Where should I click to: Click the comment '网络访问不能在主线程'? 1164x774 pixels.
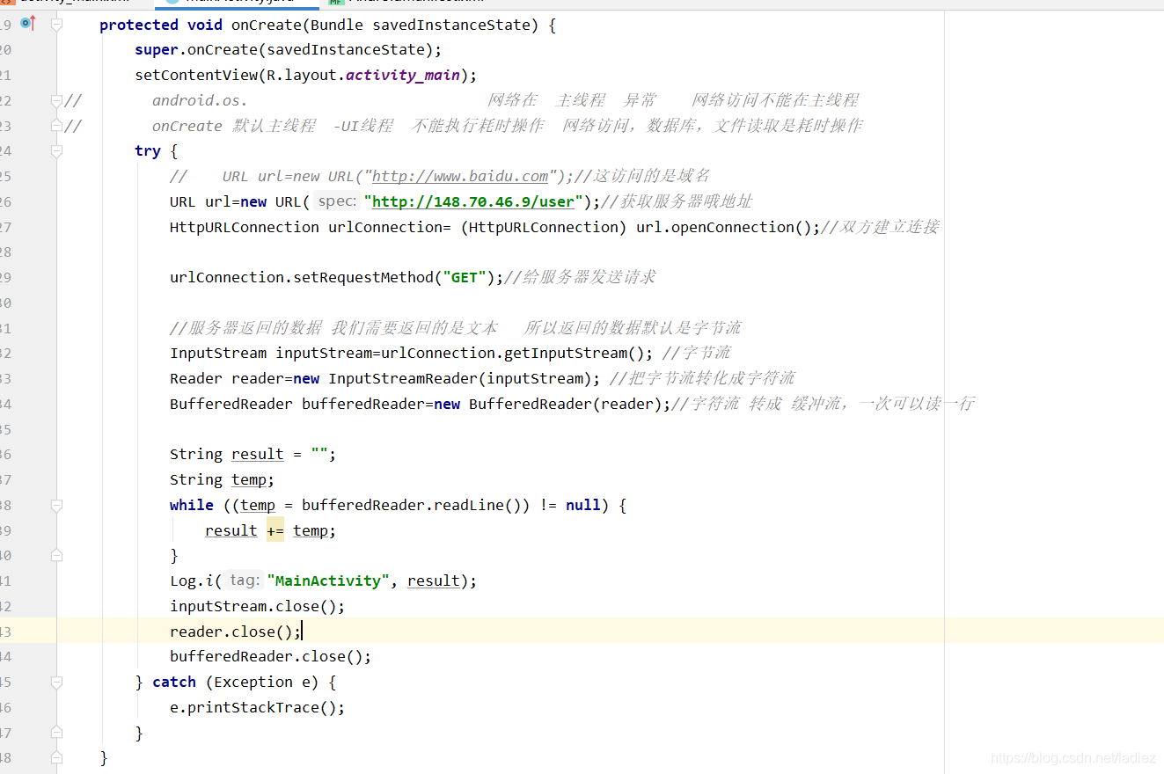775,100
